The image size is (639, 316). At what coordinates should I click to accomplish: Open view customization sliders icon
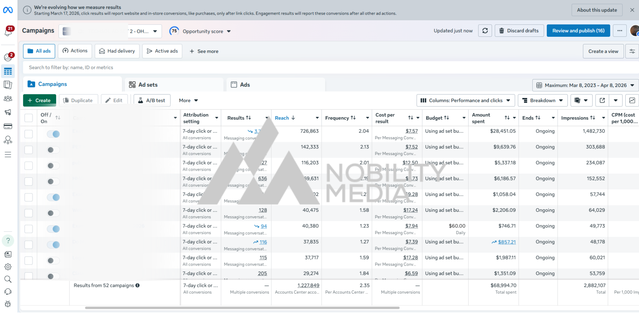(632, 51)
